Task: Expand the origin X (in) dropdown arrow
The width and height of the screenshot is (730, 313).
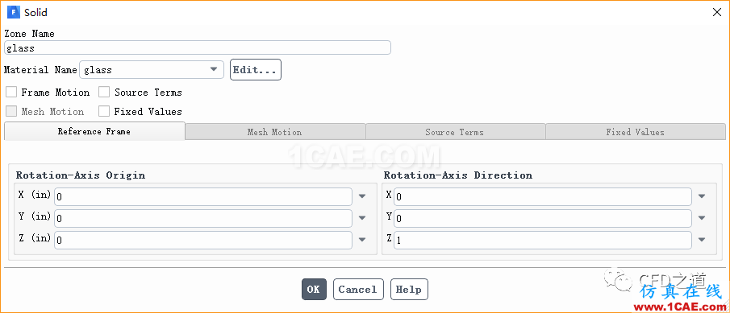Action: (362, 196)
